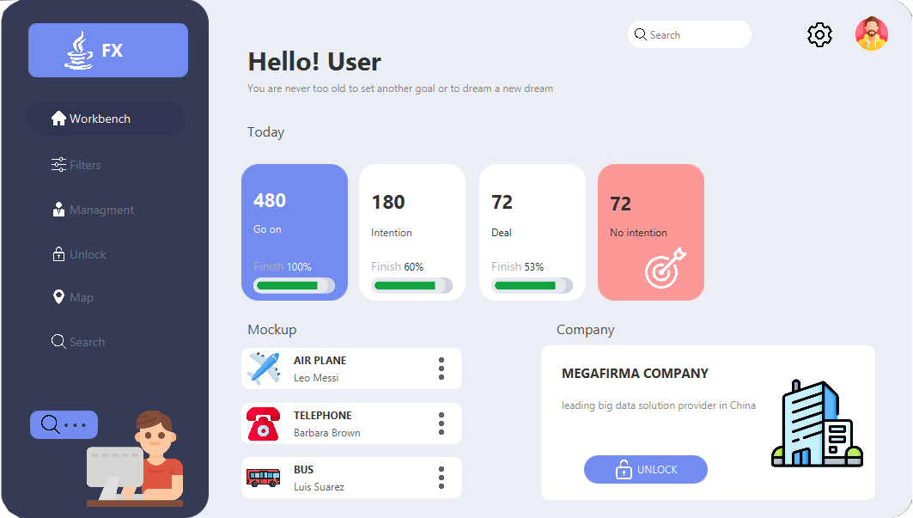
Task: Click inside the top search input field
Action: point(691,34)
